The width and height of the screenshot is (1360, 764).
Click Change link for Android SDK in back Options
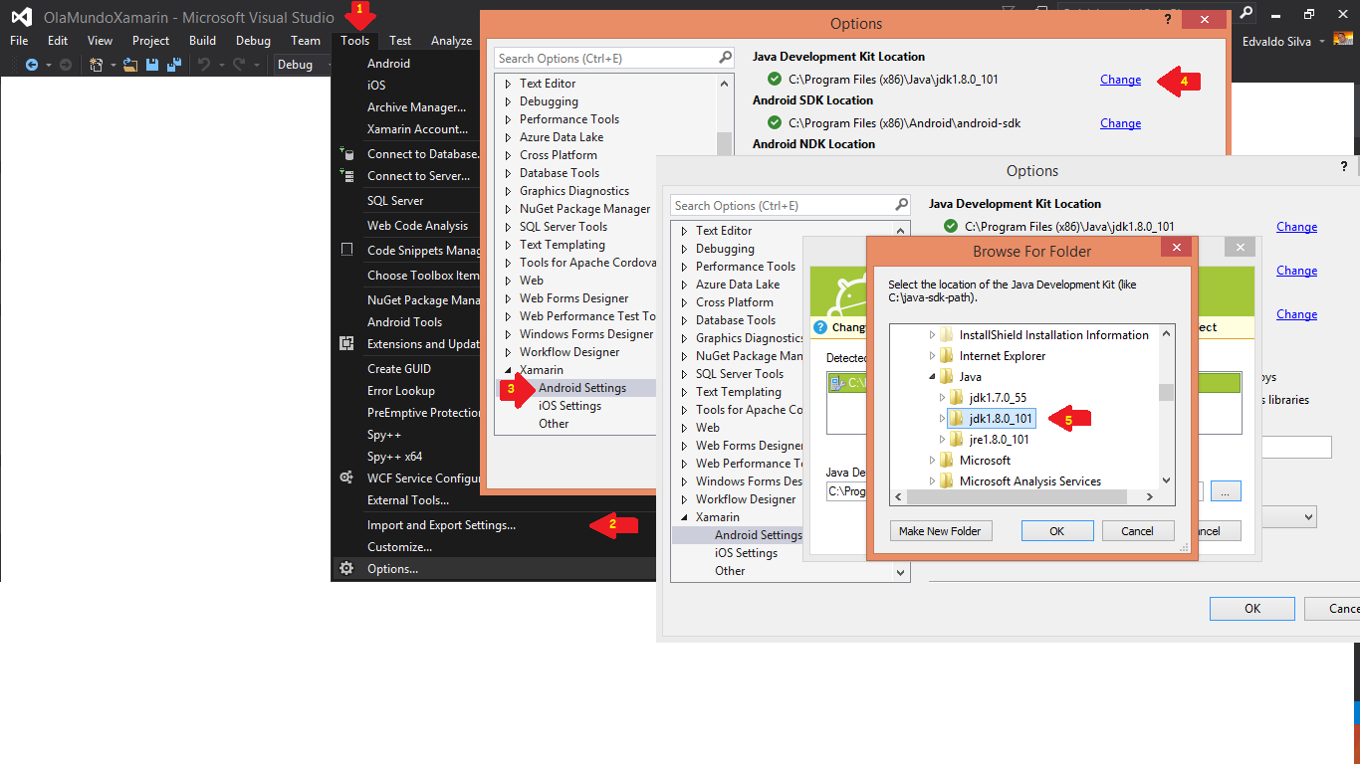click(x=1120, y=123)
